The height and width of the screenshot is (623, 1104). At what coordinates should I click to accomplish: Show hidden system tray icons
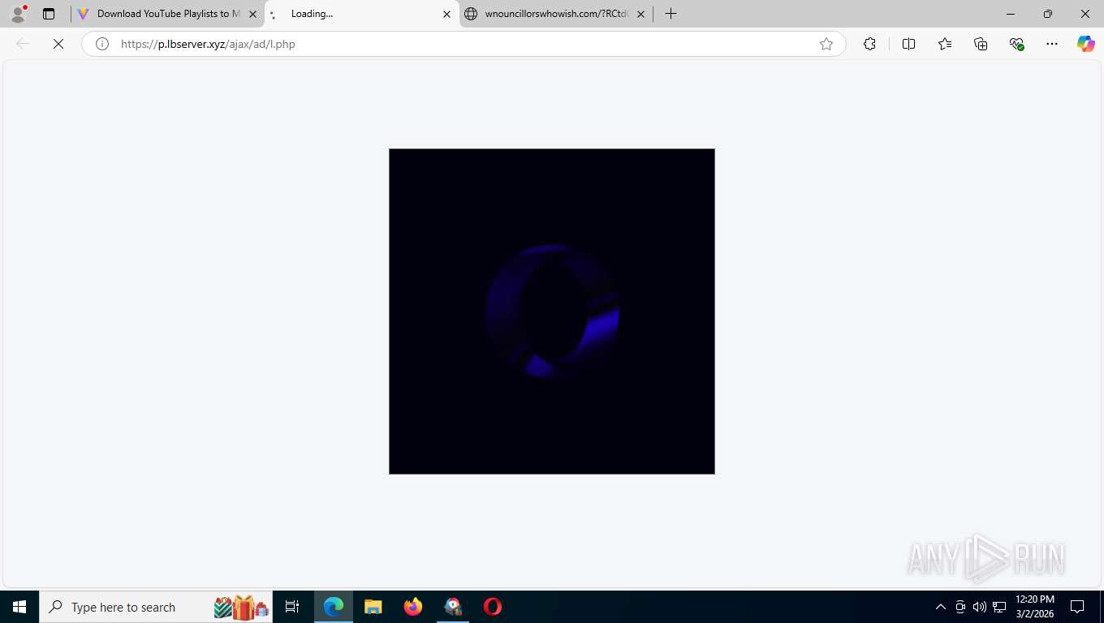coord(941,607)
